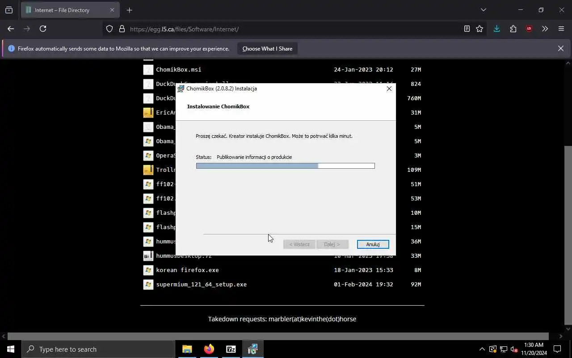
Task: Click the OperaS executable icon
Action: (148, 155)
